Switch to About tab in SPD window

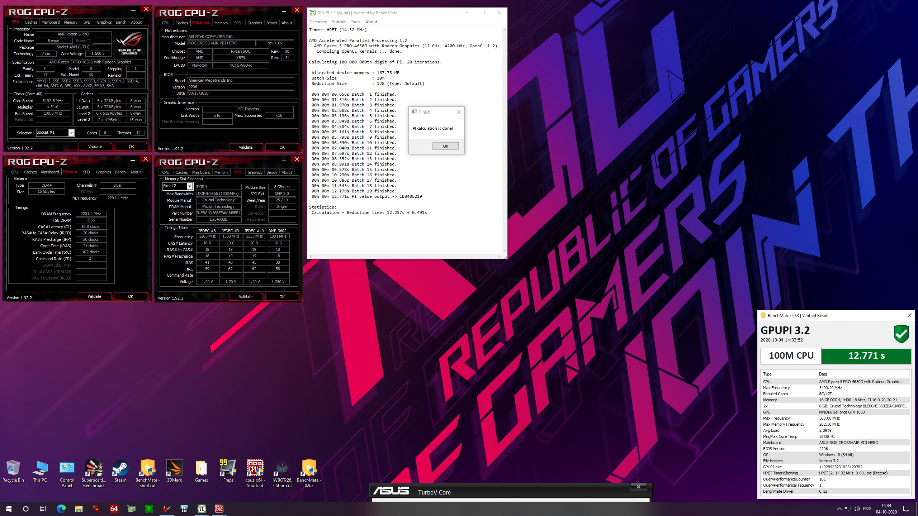coord(287,172)
